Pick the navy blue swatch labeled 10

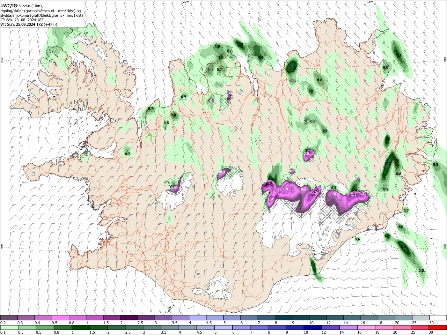click(x=312, y=327)
